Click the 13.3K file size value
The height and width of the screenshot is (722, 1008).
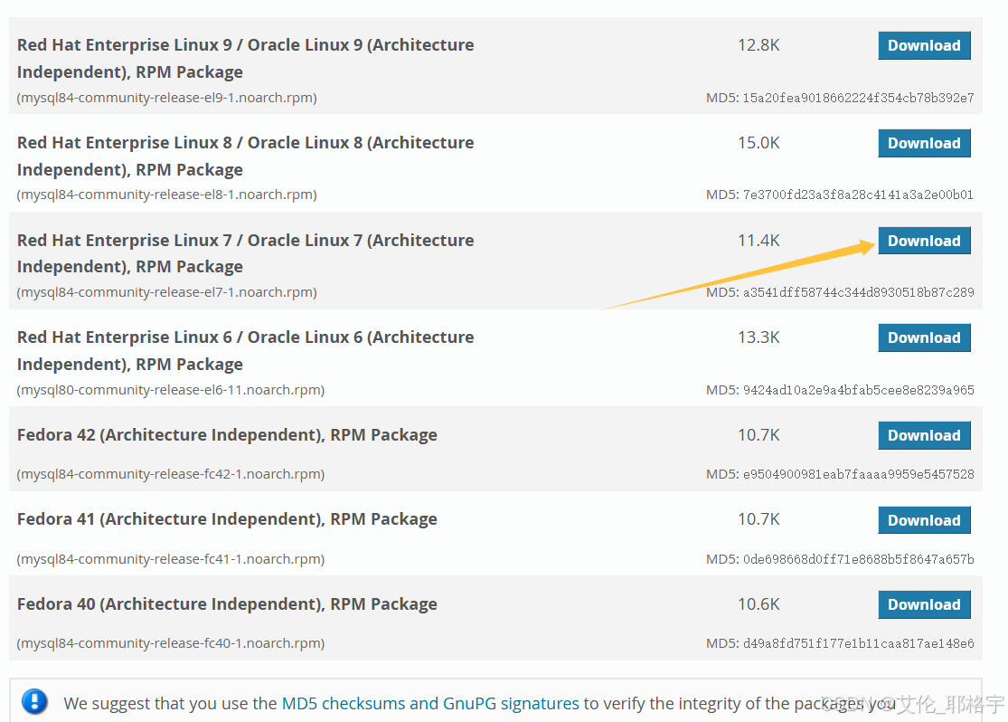(758, 337)
